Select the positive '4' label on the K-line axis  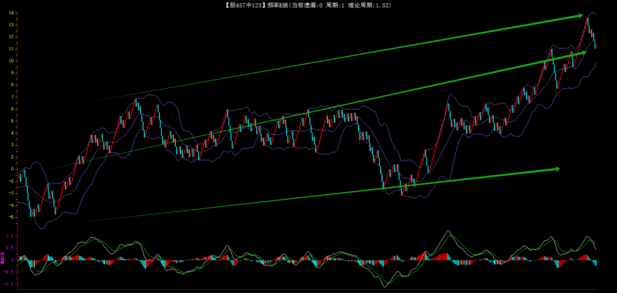pos(12,133)
